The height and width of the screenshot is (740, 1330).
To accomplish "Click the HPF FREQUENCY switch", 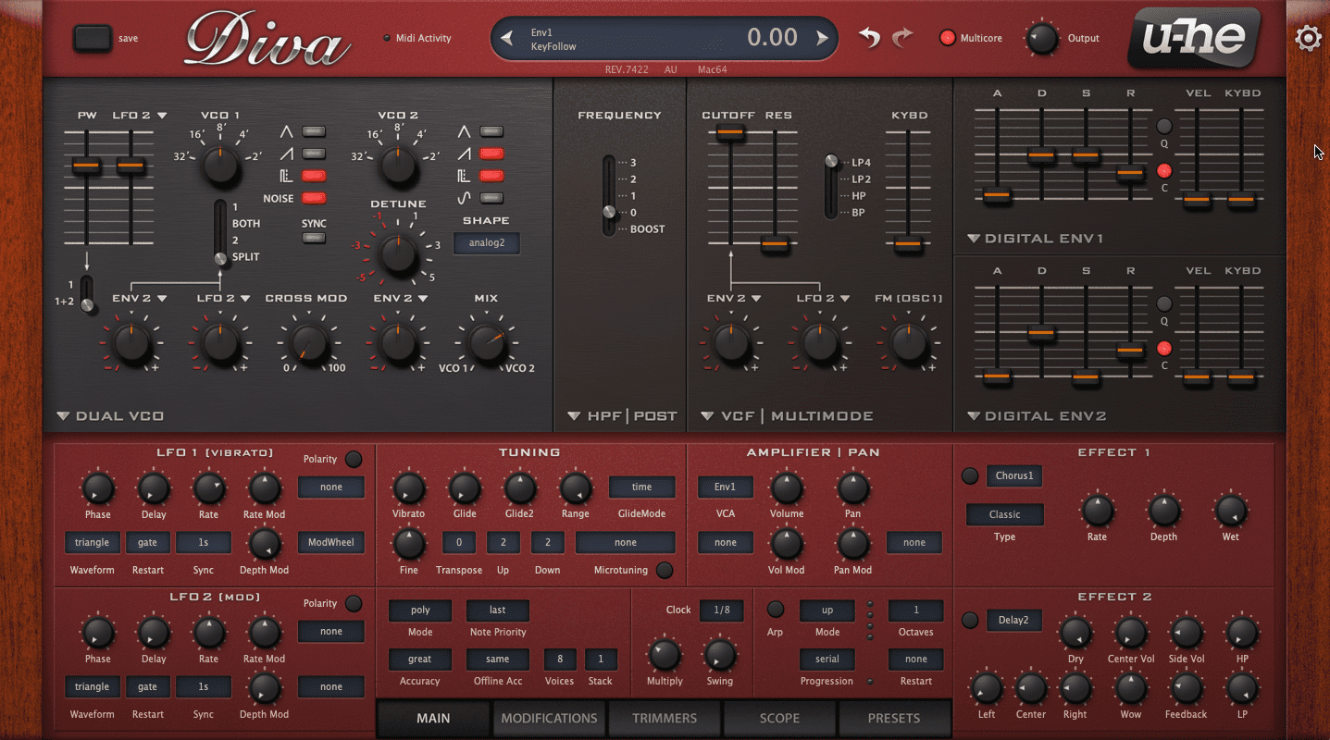I will click(x=609, y=195).
